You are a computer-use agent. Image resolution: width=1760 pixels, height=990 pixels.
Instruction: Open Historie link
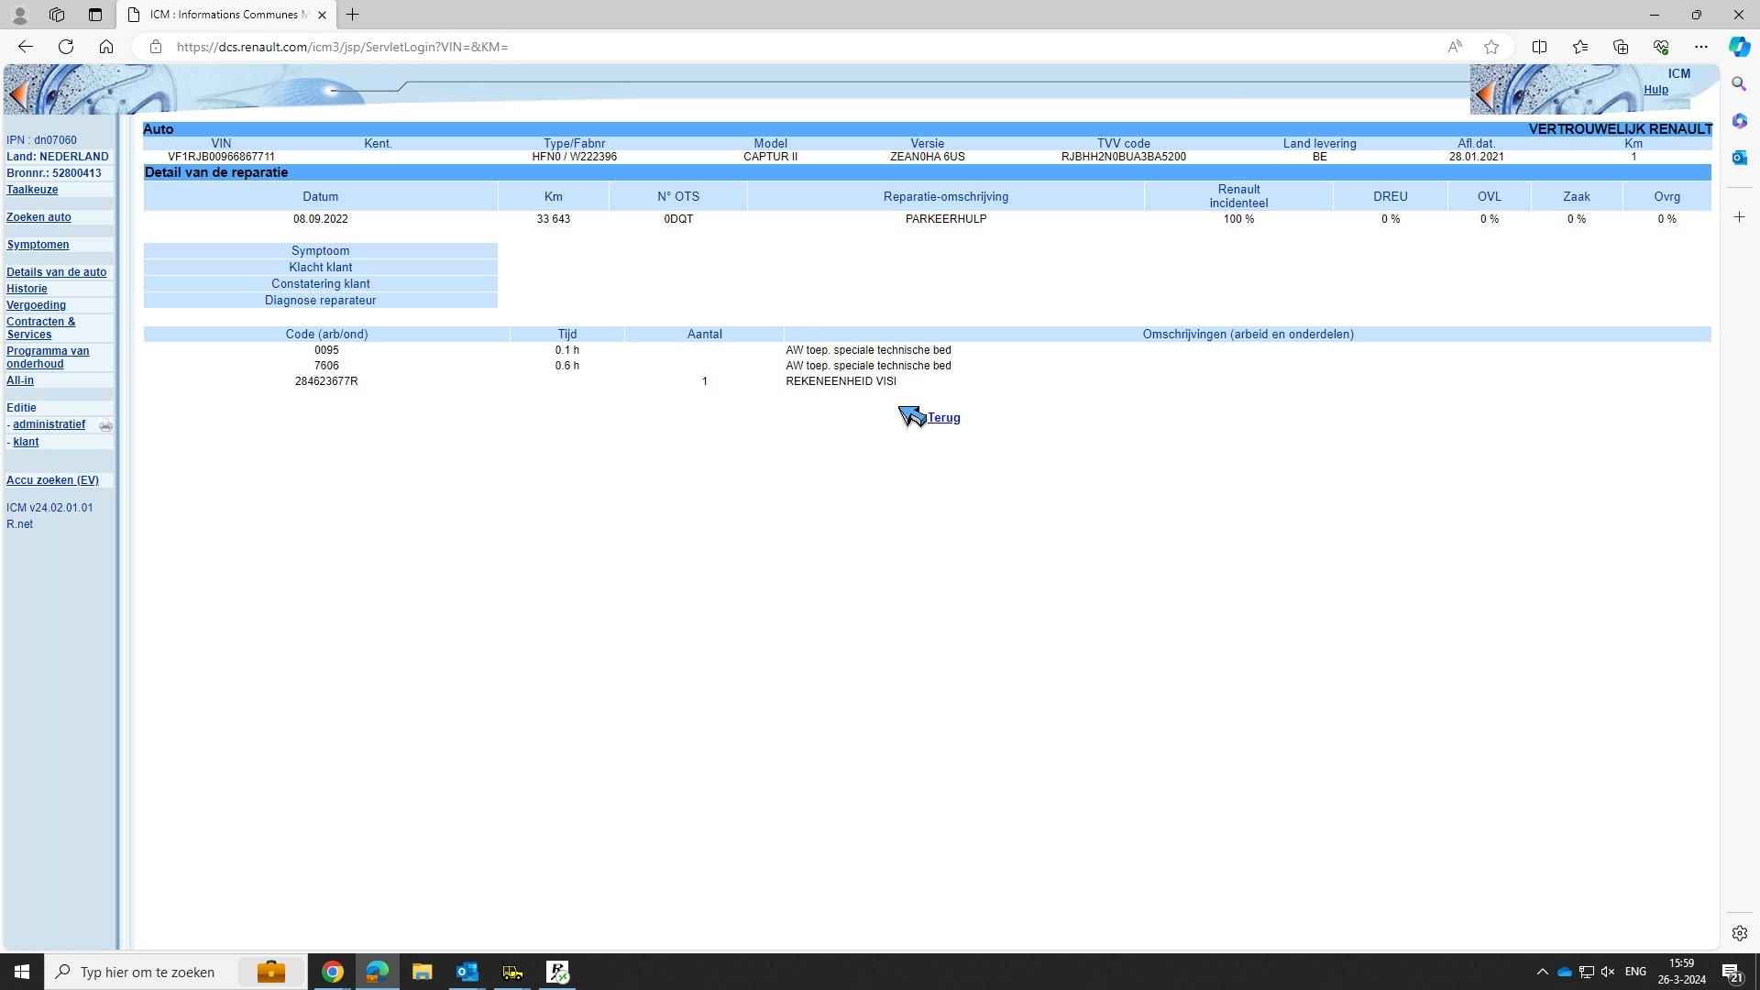(27, 289)
